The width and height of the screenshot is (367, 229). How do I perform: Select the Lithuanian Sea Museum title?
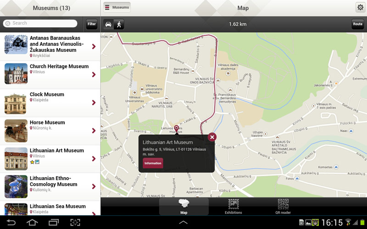pos(58,207)
